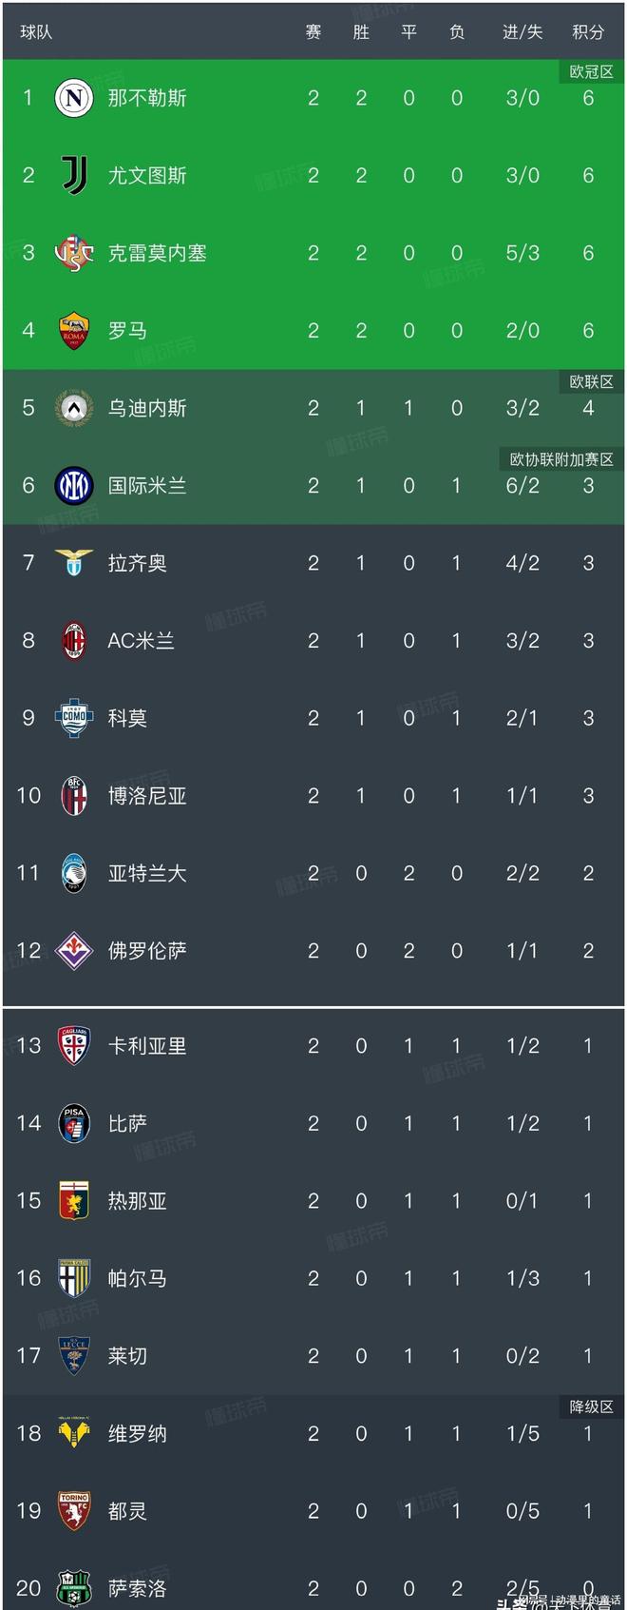Open the Roma team crest
This screenshot has height=1610, width=627.
click(x=74, y=330)
